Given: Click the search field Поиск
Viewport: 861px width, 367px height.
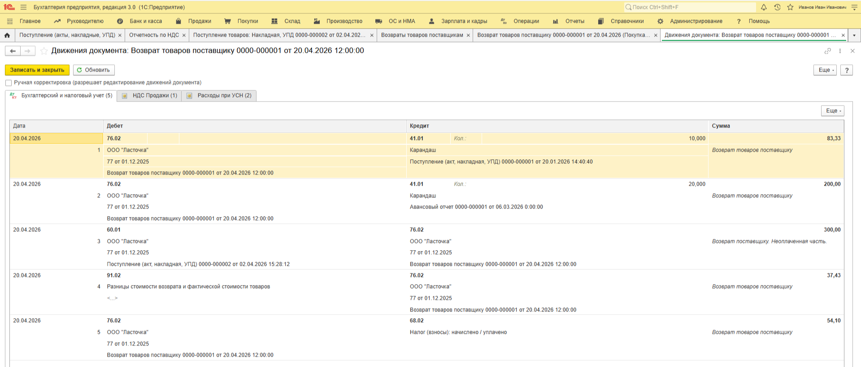Looking at the screenshot, I should tap(691, 7).
